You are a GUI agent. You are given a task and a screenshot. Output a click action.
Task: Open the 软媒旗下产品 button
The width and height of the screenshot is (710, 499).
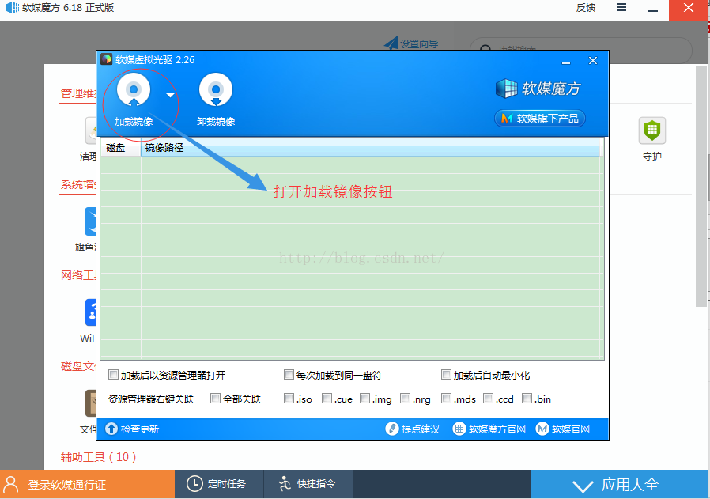tap(540, 119)
